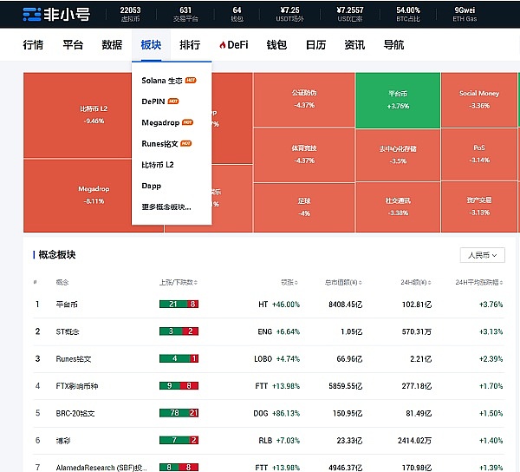Screen dimensions: 520x472
Task: Click LOBO +4.74% leading coin
Action: click(277, 359)
